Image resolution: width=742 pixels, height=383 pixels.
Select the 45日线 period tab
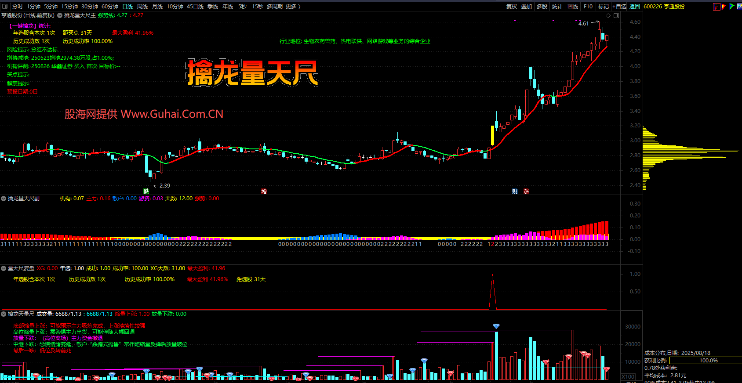195,7
